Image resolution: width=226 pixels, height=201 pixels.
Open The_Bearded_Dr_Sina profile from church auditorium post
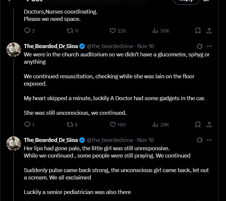(51, 46)
